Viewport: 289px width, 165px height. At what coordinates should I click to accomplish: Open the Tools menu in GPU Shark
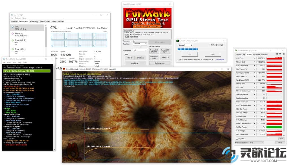(x=14, y=63)
